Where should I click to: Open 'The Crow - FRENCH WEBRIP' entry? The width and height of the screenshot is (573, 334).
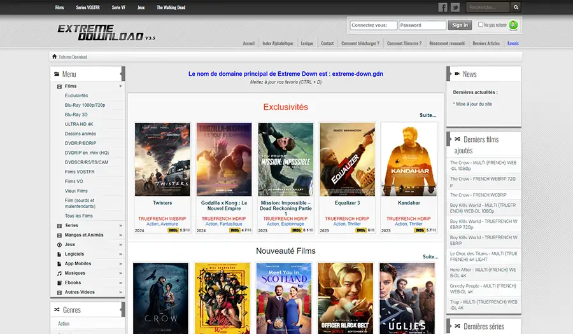(x=478, y=195)
